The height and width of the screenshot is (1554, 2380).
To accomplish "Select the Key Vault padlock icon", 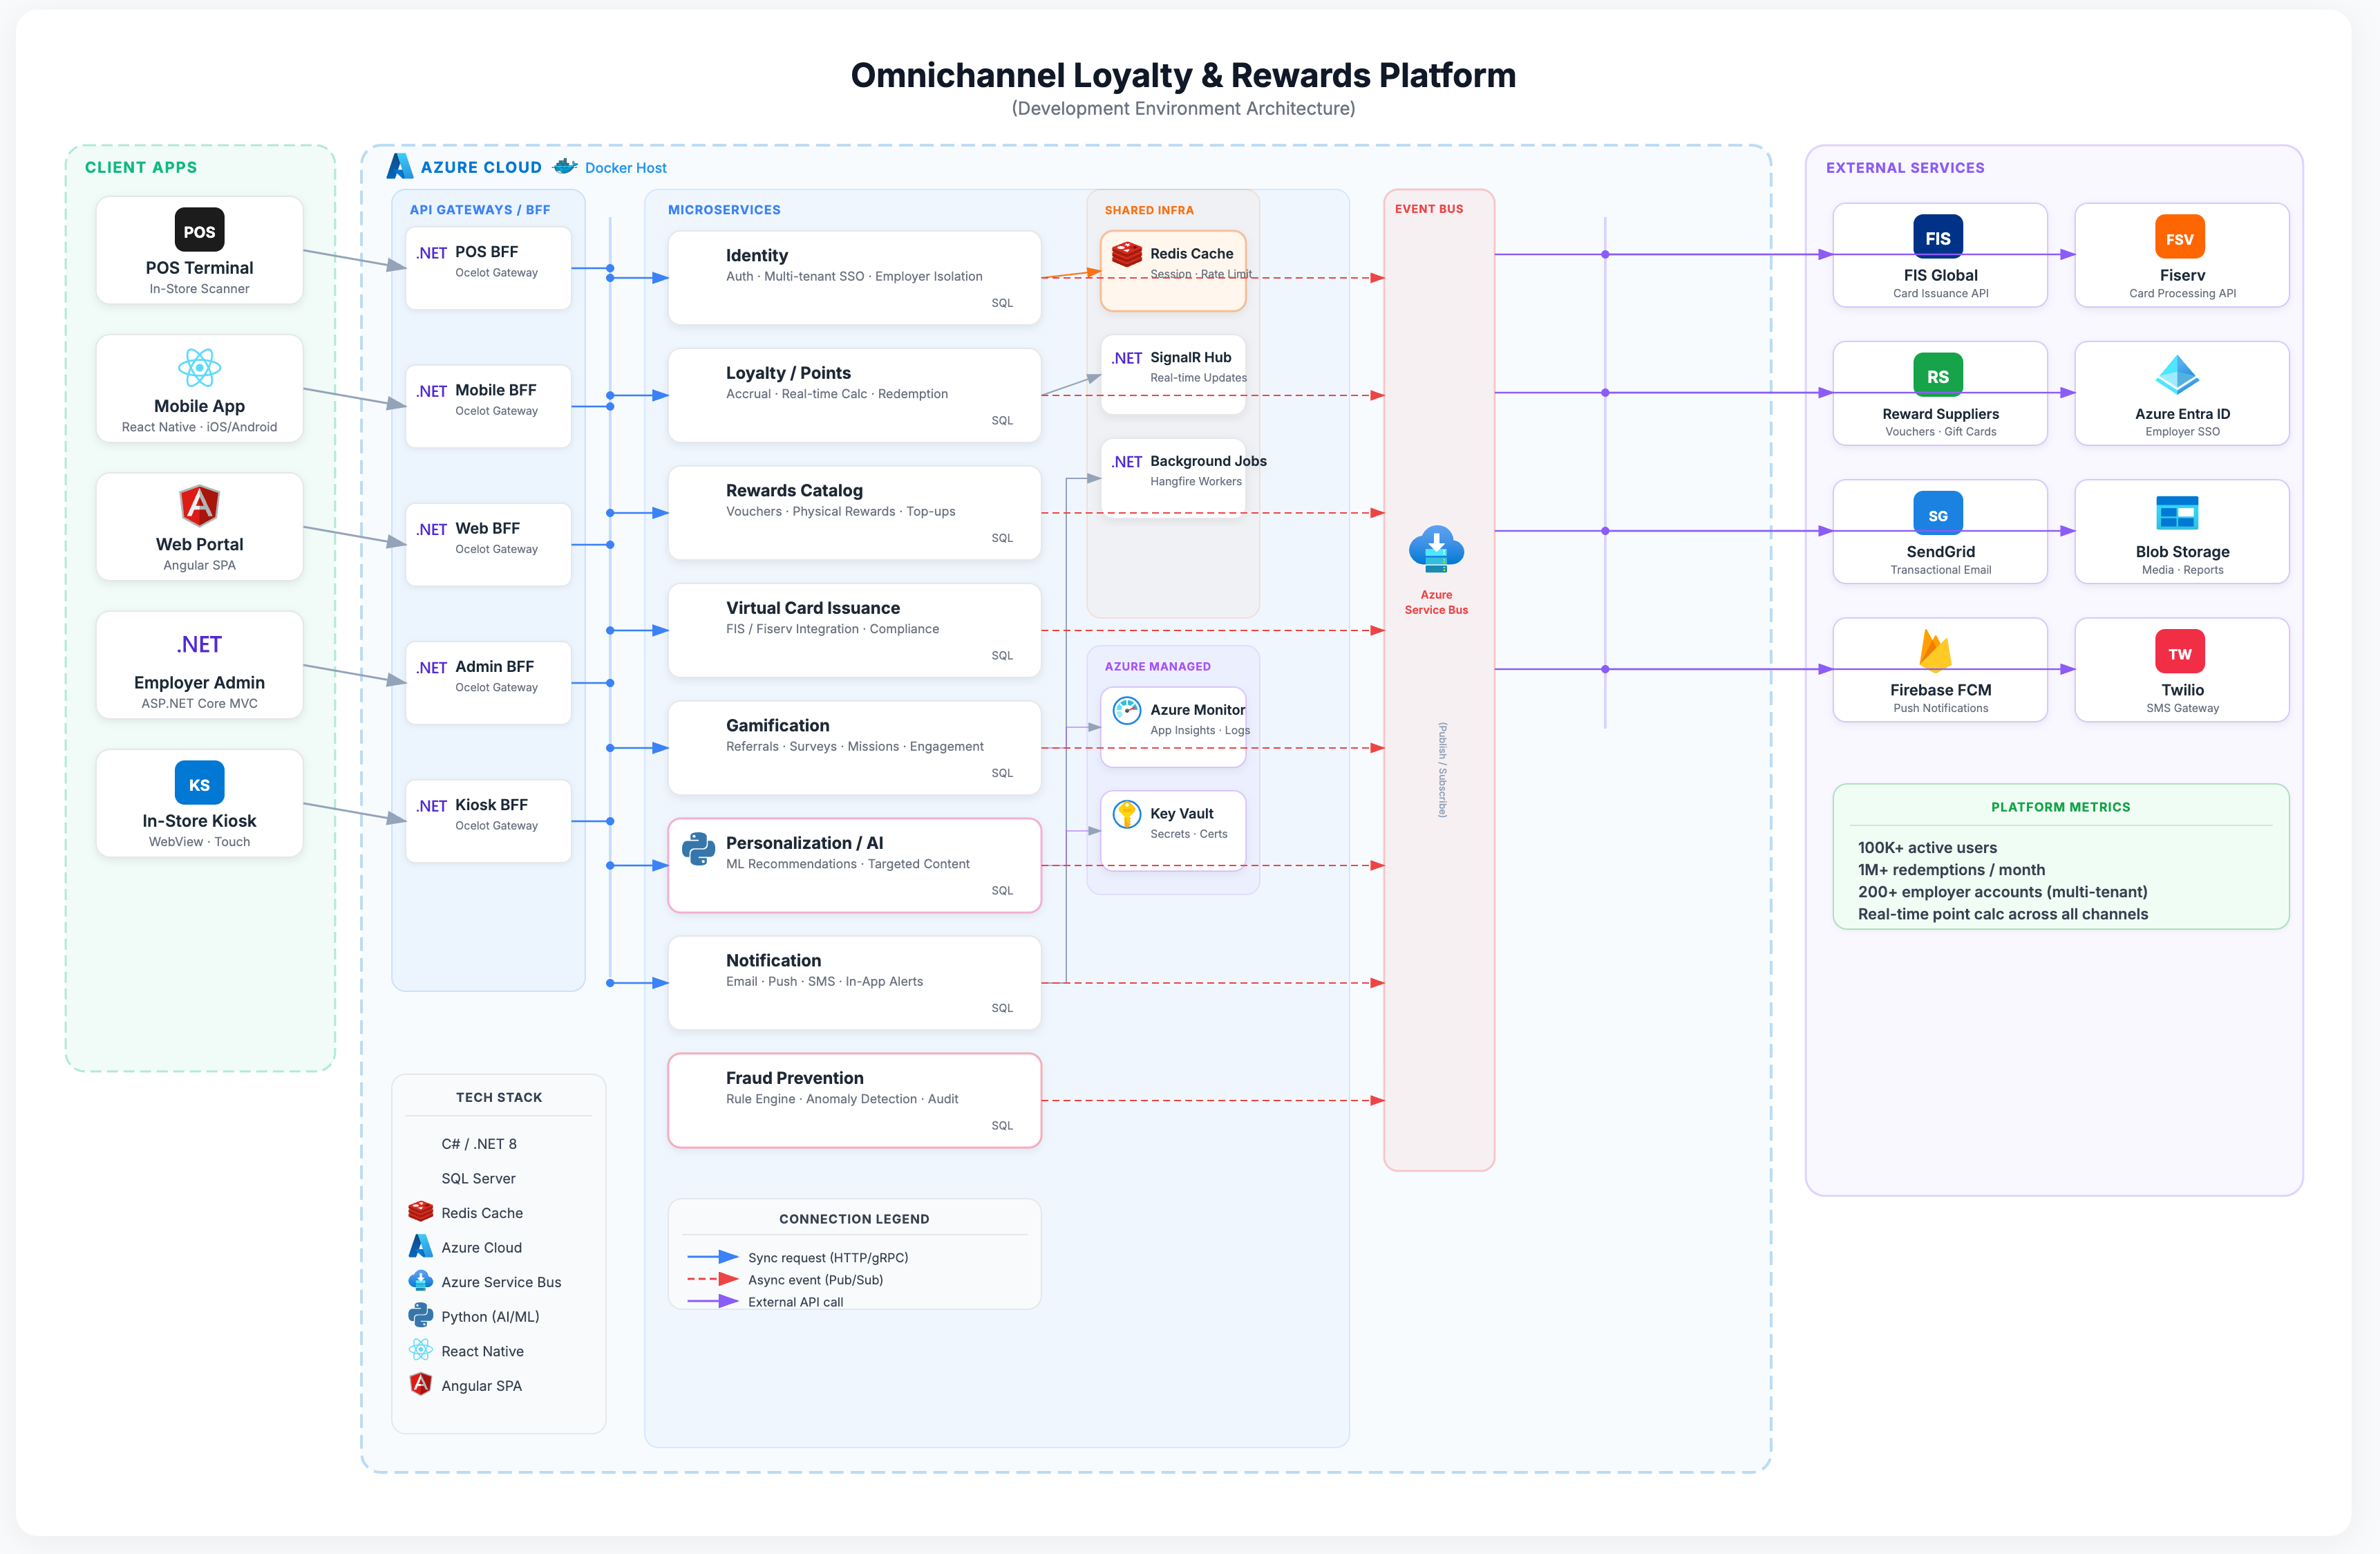I will click(x=1127, y=814).
